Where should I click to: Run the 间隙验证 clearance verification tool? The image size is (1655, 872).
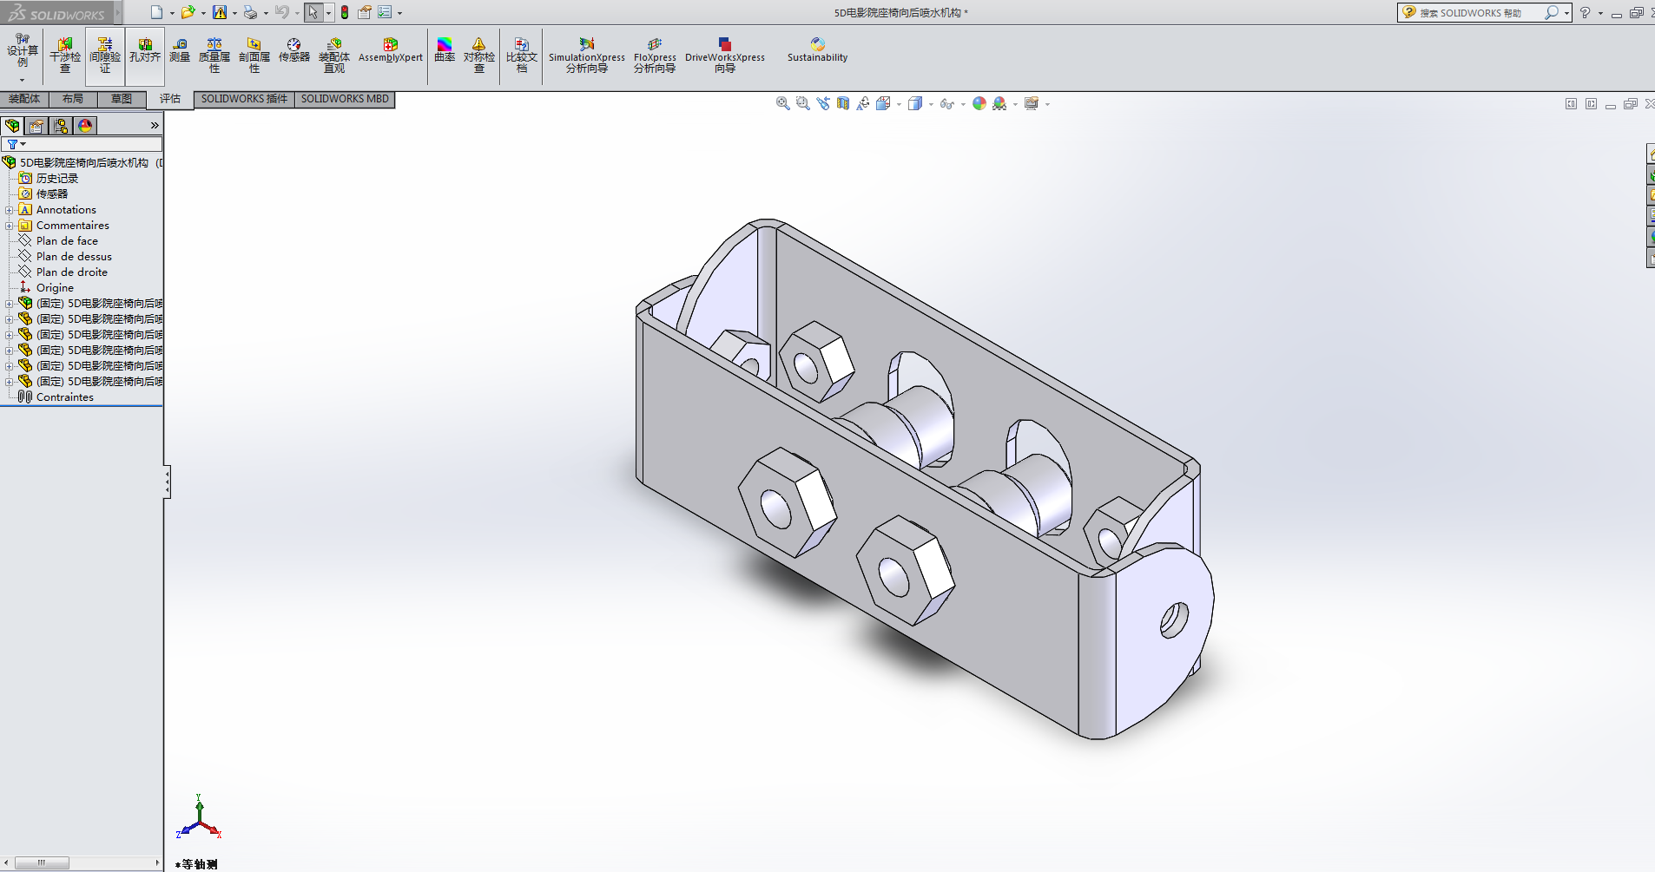(x=105, y=56)
